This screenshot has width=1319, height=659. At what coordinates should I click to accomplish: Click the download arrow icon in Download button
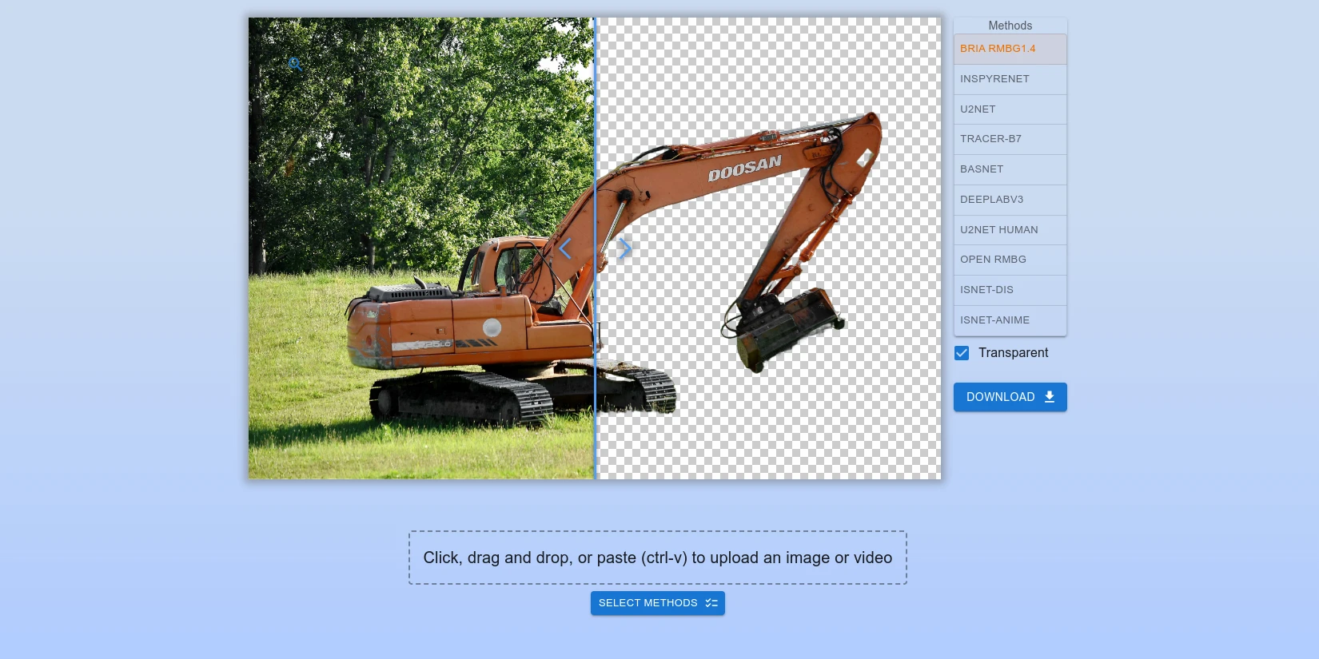click(x=1050, y=397)
